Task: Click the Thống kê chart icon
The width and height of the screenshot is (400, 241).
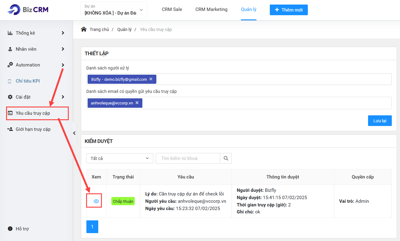Action: (10, 33)
